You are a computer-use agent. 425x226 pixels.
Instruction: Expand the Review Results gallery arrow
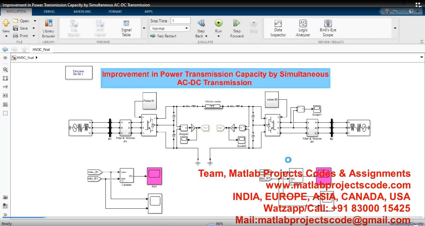(x=395, y=28)
